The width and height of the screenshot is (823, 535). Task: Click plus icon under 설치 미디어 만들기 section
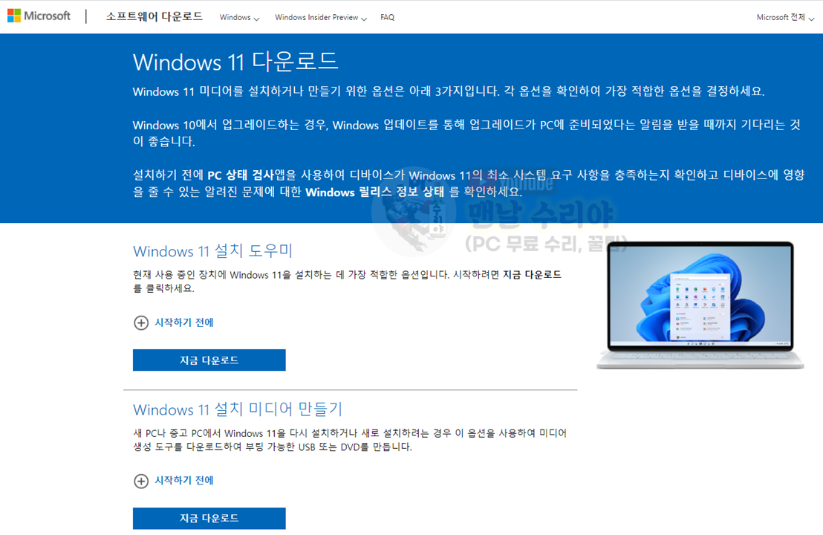[x=141, y=481]
